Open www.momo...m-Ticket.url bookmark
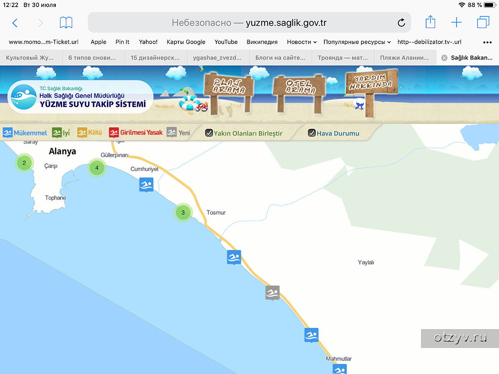The image size is (499, 374). 44,42
